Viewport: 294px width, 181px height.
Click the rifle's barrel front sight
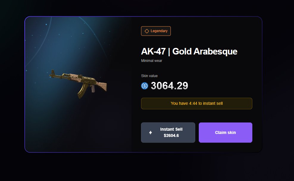point(53,72)
